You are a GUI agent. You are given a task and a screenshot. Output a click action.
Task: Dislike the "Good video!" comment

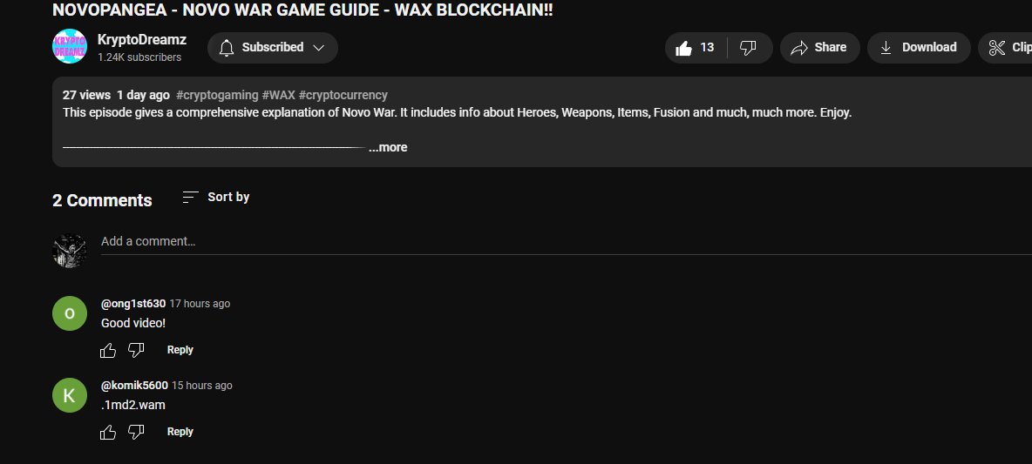(136, 351)
